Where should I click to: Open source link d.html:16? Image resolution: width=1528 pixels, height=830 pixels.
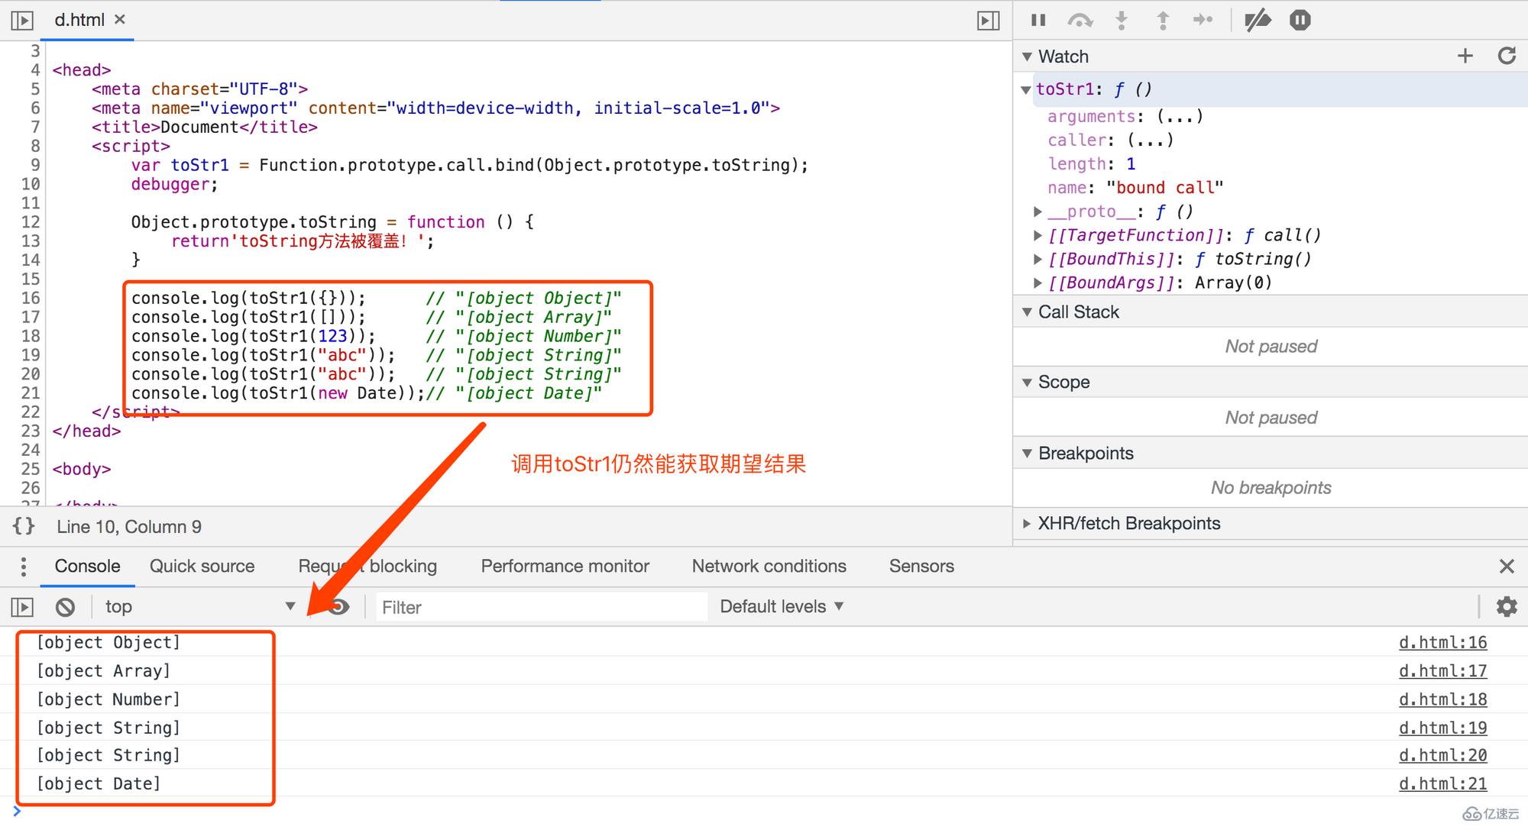coord(1442,642)
